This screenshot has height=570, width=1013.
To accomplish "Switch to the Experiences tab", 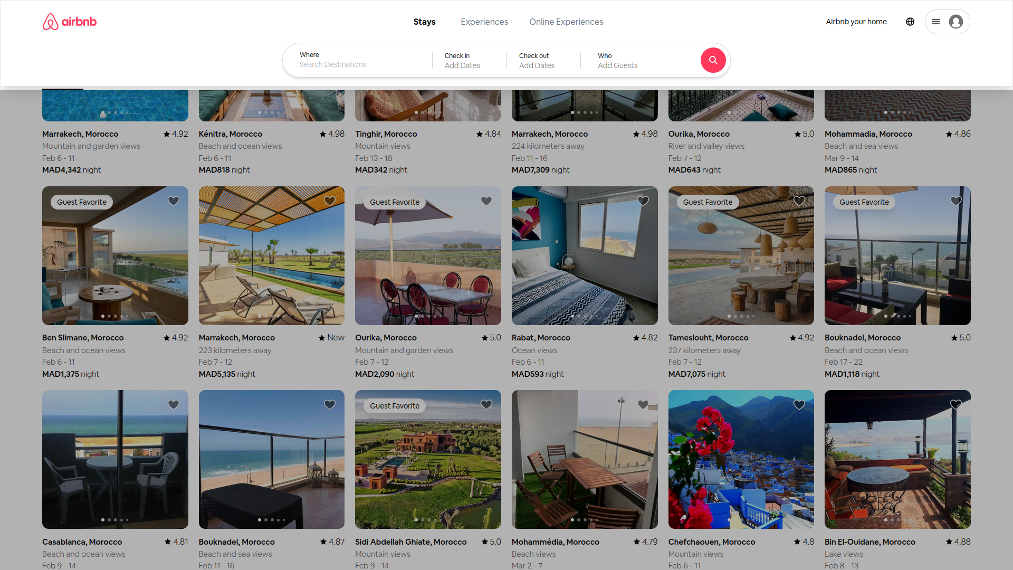I will click(484, 22).
